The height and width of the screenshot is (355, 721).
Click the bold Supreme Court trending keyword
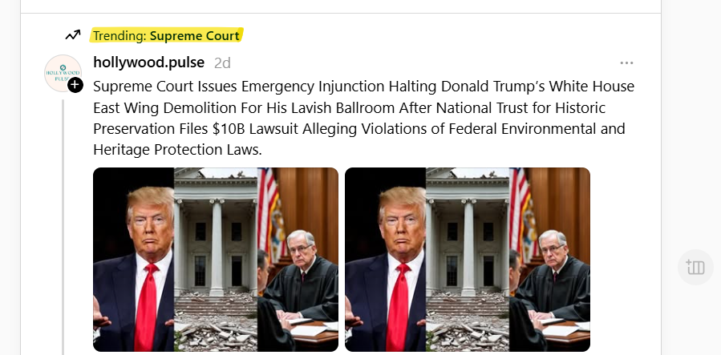pyautogui.click(x=195, y=35)
